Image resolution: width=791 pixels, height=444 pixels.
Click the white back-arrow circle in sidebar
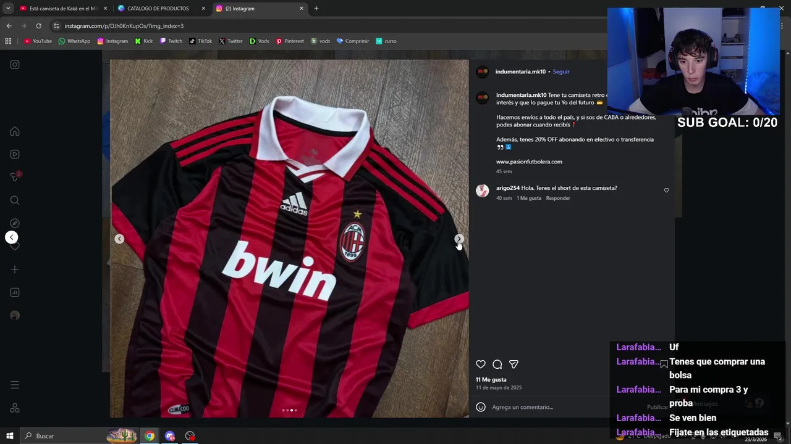click(x=11, y=237)
